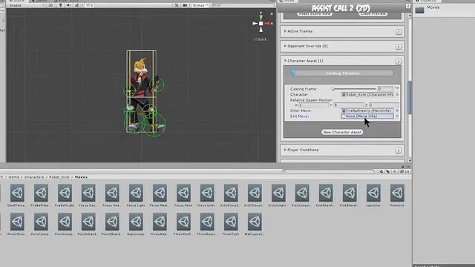Open help for Opponent Override section
Viewport: 475px width, 267px height.
click(399, 47)
